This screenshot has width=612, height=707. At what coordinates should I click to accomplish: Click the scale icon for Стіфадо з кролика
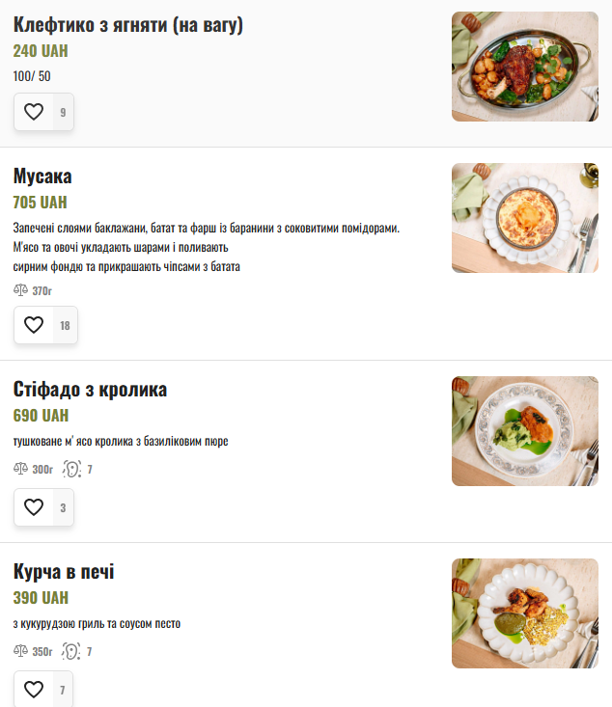(21, 469)
